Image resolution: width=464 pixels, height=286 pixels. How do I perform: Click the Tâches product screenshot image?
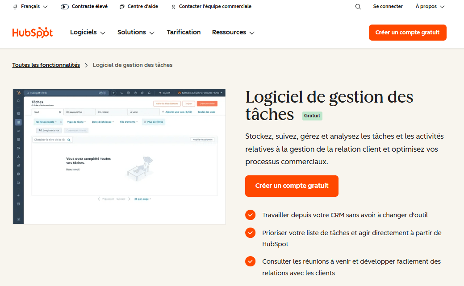119,157
